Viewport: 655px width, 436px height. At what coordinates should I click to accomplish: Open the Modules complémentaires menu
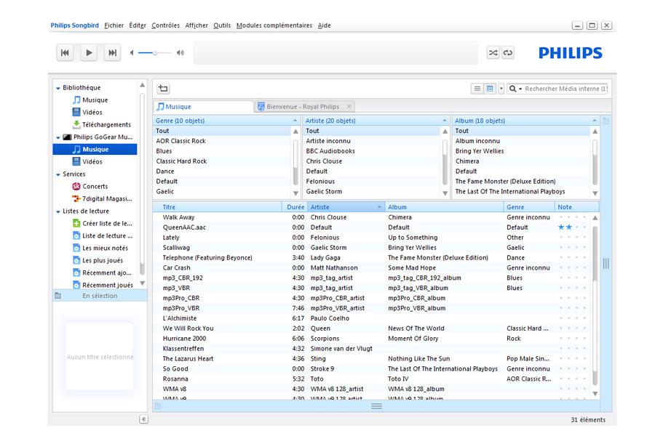coord(274,25)
